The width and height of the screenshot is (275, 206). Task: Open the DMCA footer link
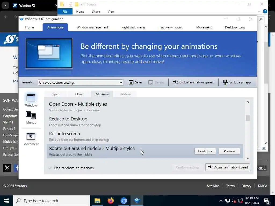(263, 186)
